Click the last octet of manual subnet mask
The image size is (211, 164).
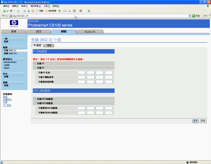pos(109,77)
